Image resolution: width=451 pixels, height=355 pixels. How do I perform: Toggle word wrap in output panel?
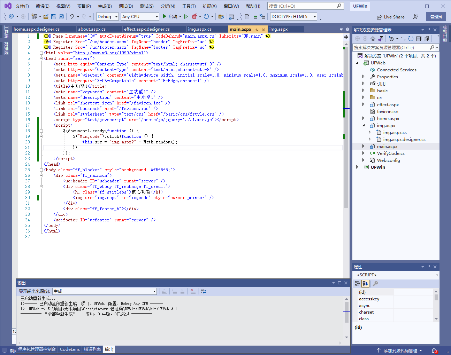pyautogui.click(x=204, y=291)
